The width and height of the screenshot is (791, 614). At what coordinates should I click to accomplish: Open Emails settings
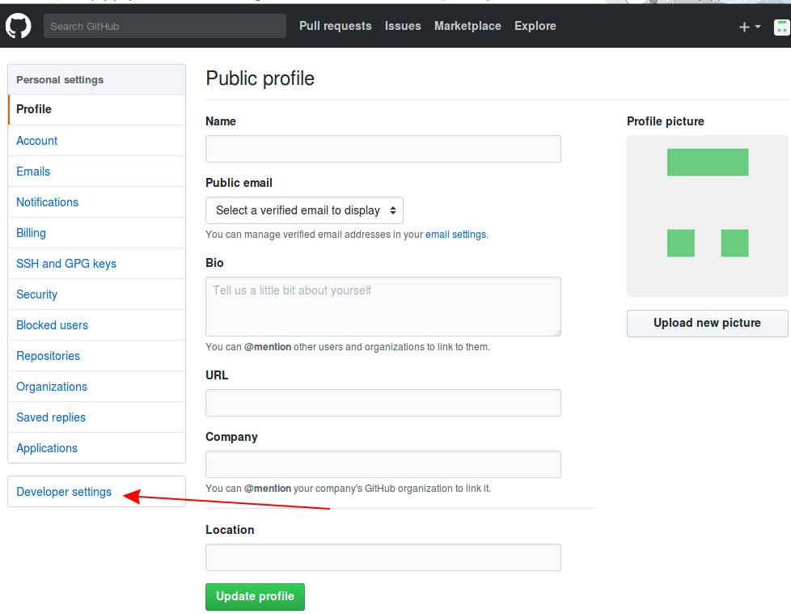[97, 171]
